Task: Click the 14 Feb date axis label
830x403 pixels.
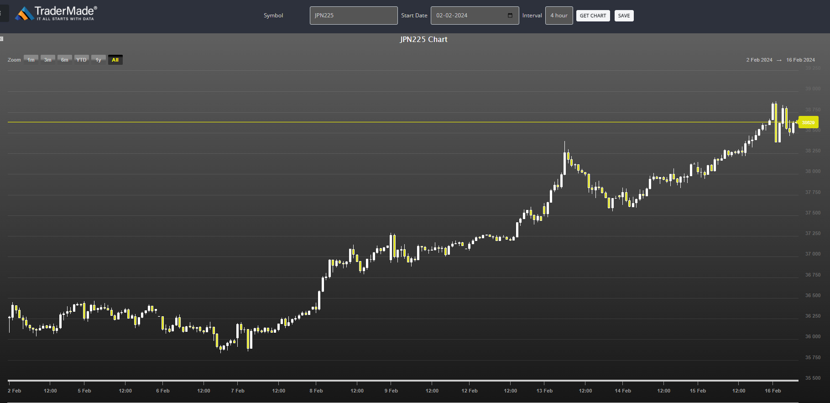Action: pos(623,391)
